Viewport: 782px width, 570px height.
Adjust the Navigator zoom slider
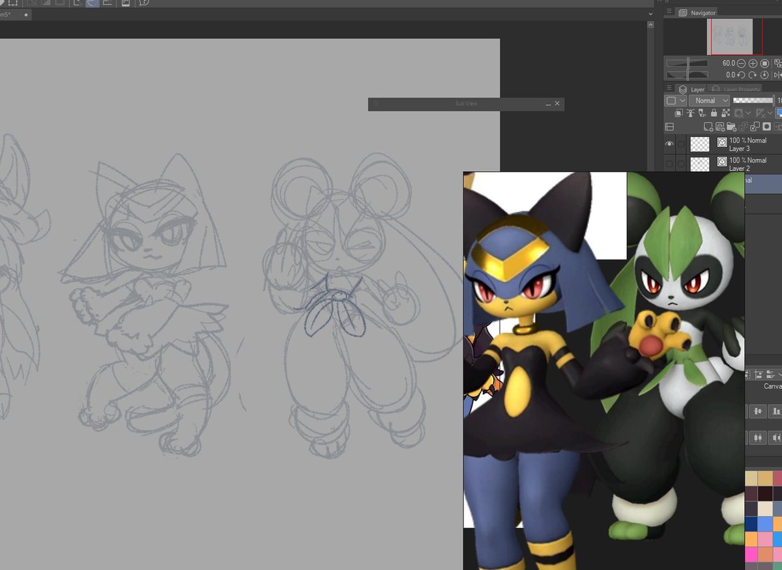[687, 63]
